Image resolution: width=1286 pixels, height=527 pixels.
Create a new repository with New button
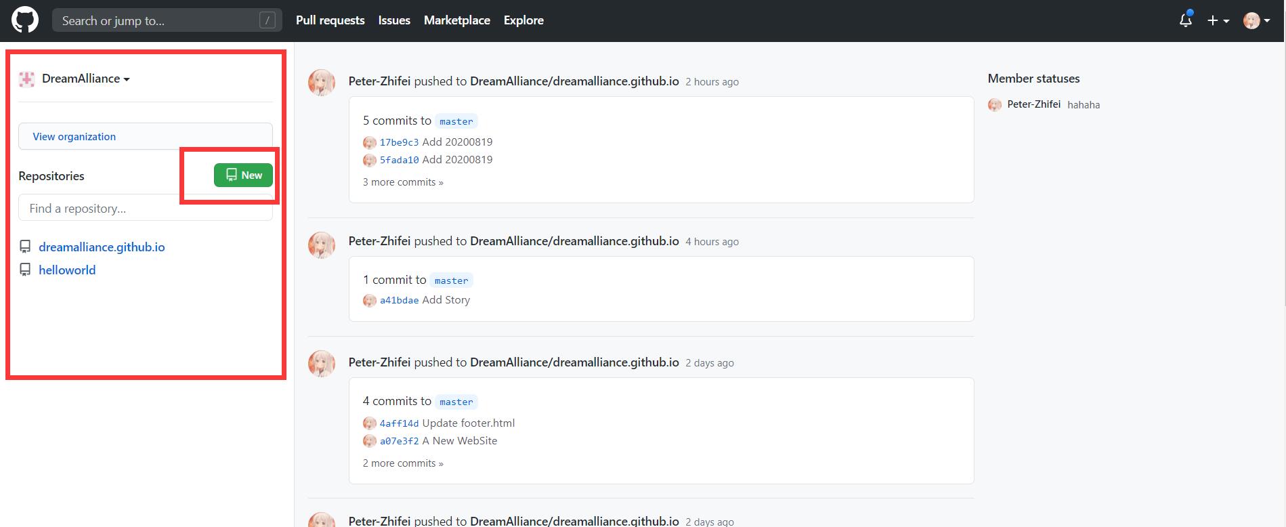click(x=243, y=175)
